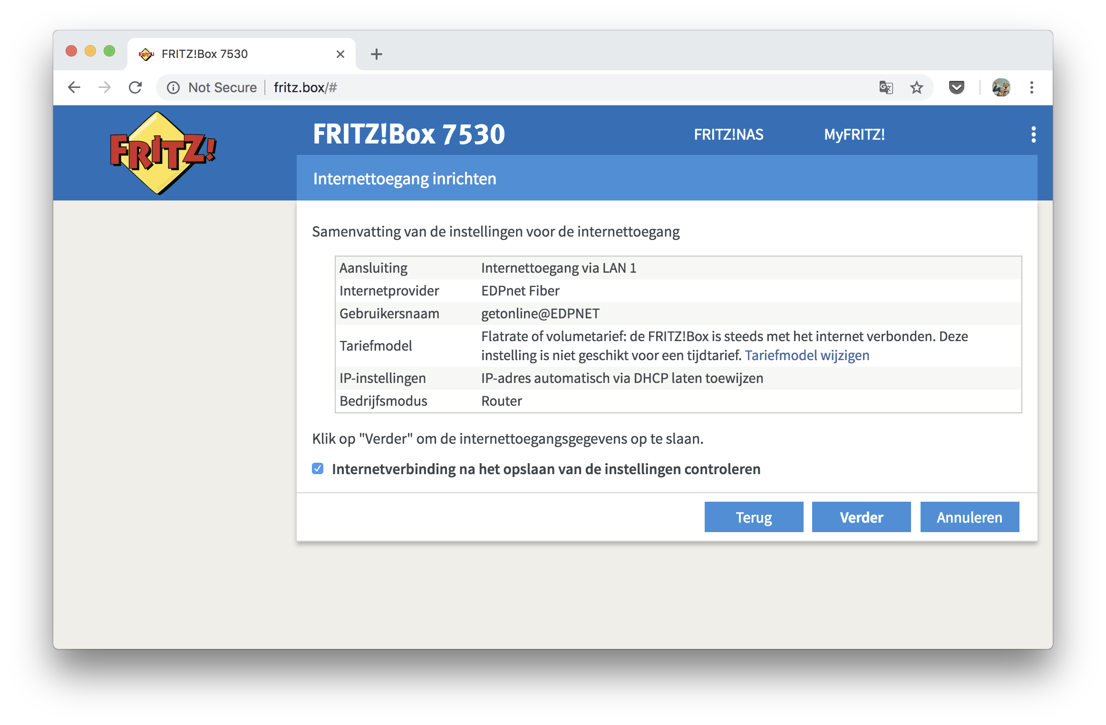This screenshot has height=725, width=1106.
Task: Click the 'Terug' back button
Action: [753, 517]
